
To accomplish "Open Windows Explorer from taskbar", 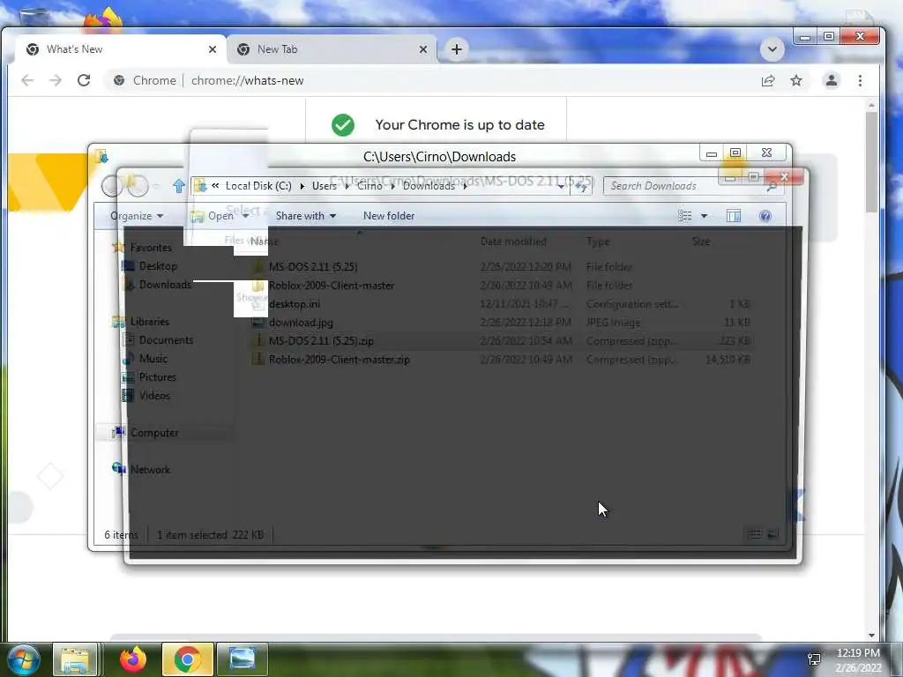I will tap(75, 659).
